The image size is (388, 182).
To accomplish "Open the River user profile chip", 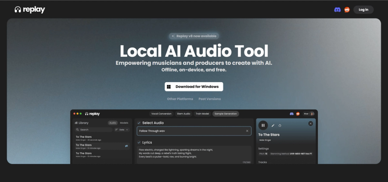I will (308, 114).
